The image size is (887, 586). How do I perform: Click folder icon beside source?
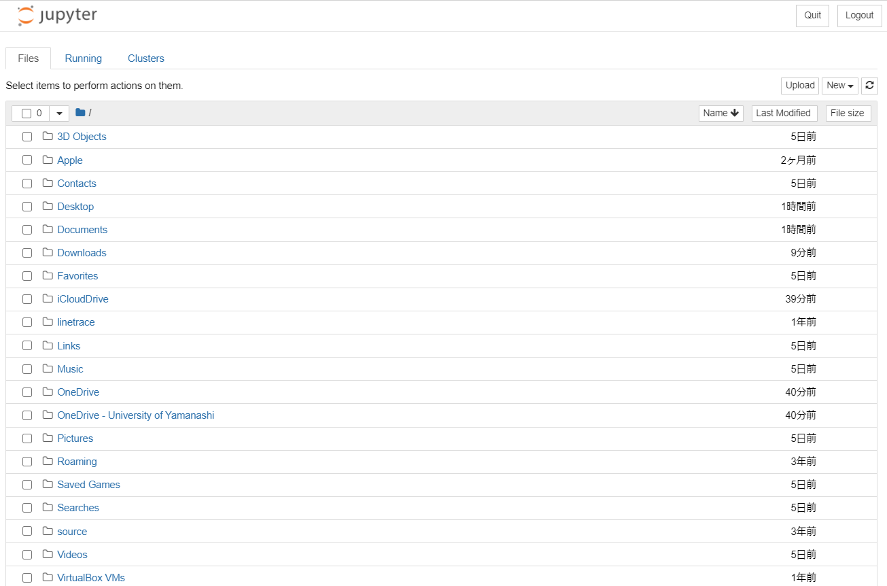(x=48, y=531)
